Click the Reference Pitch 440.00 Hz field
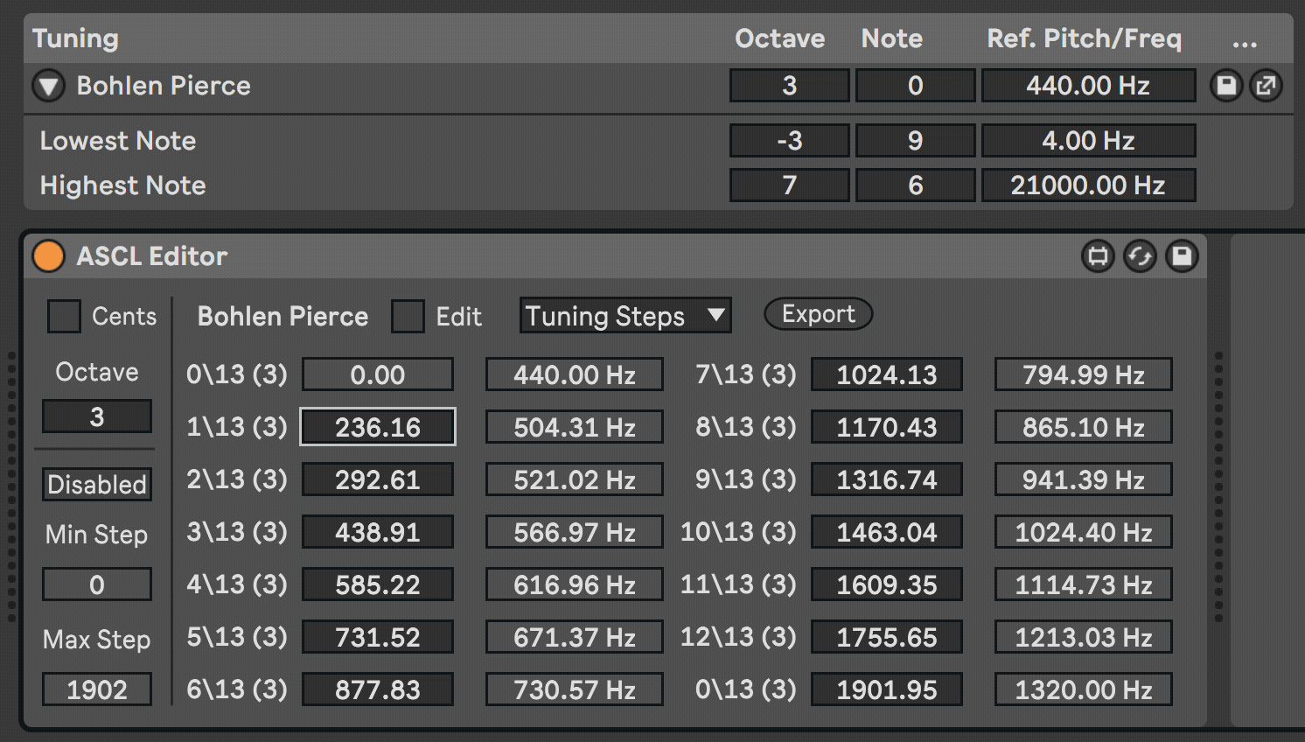 click(1088, 86)
